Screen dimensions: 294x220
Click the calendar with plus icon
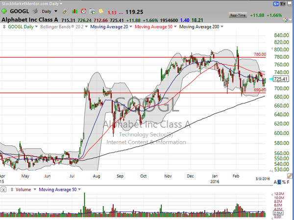coord(92,11)
